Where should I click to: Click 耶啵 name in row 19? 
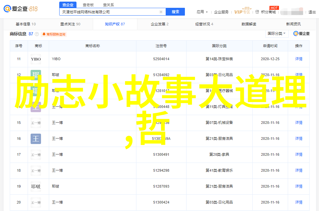point(56,186)
